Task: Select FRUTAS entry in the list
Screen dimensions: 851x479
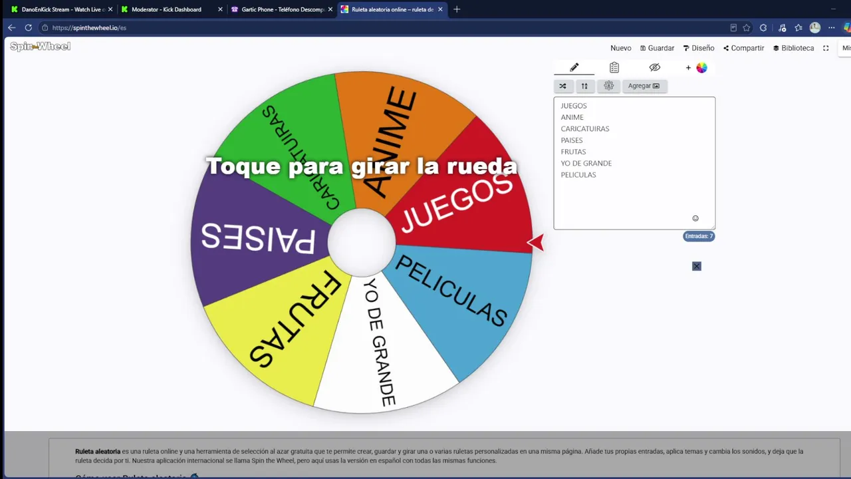Action: (x=573, y=152)
